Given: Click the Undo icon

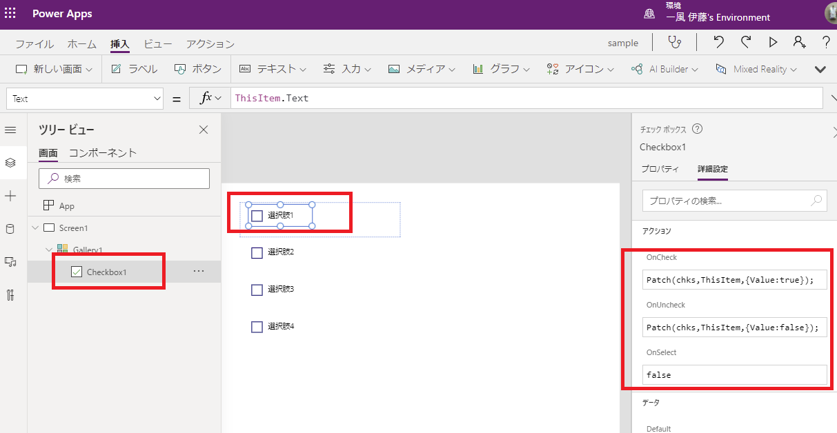Looking at the screenshot, I should 718,42.
